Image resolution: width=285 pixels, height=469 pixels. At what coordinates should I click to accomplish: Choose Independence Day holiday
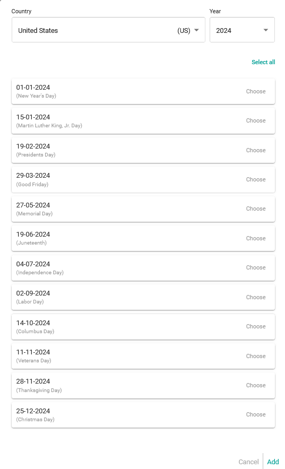click(256, 267)
